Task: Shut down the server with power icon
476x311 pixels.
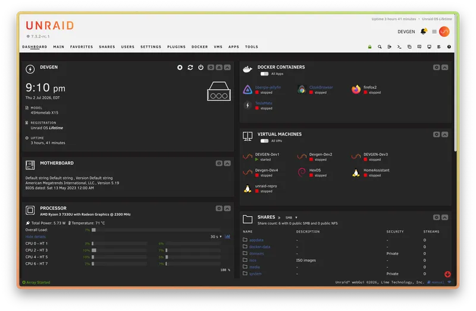Action: [201, 67]
